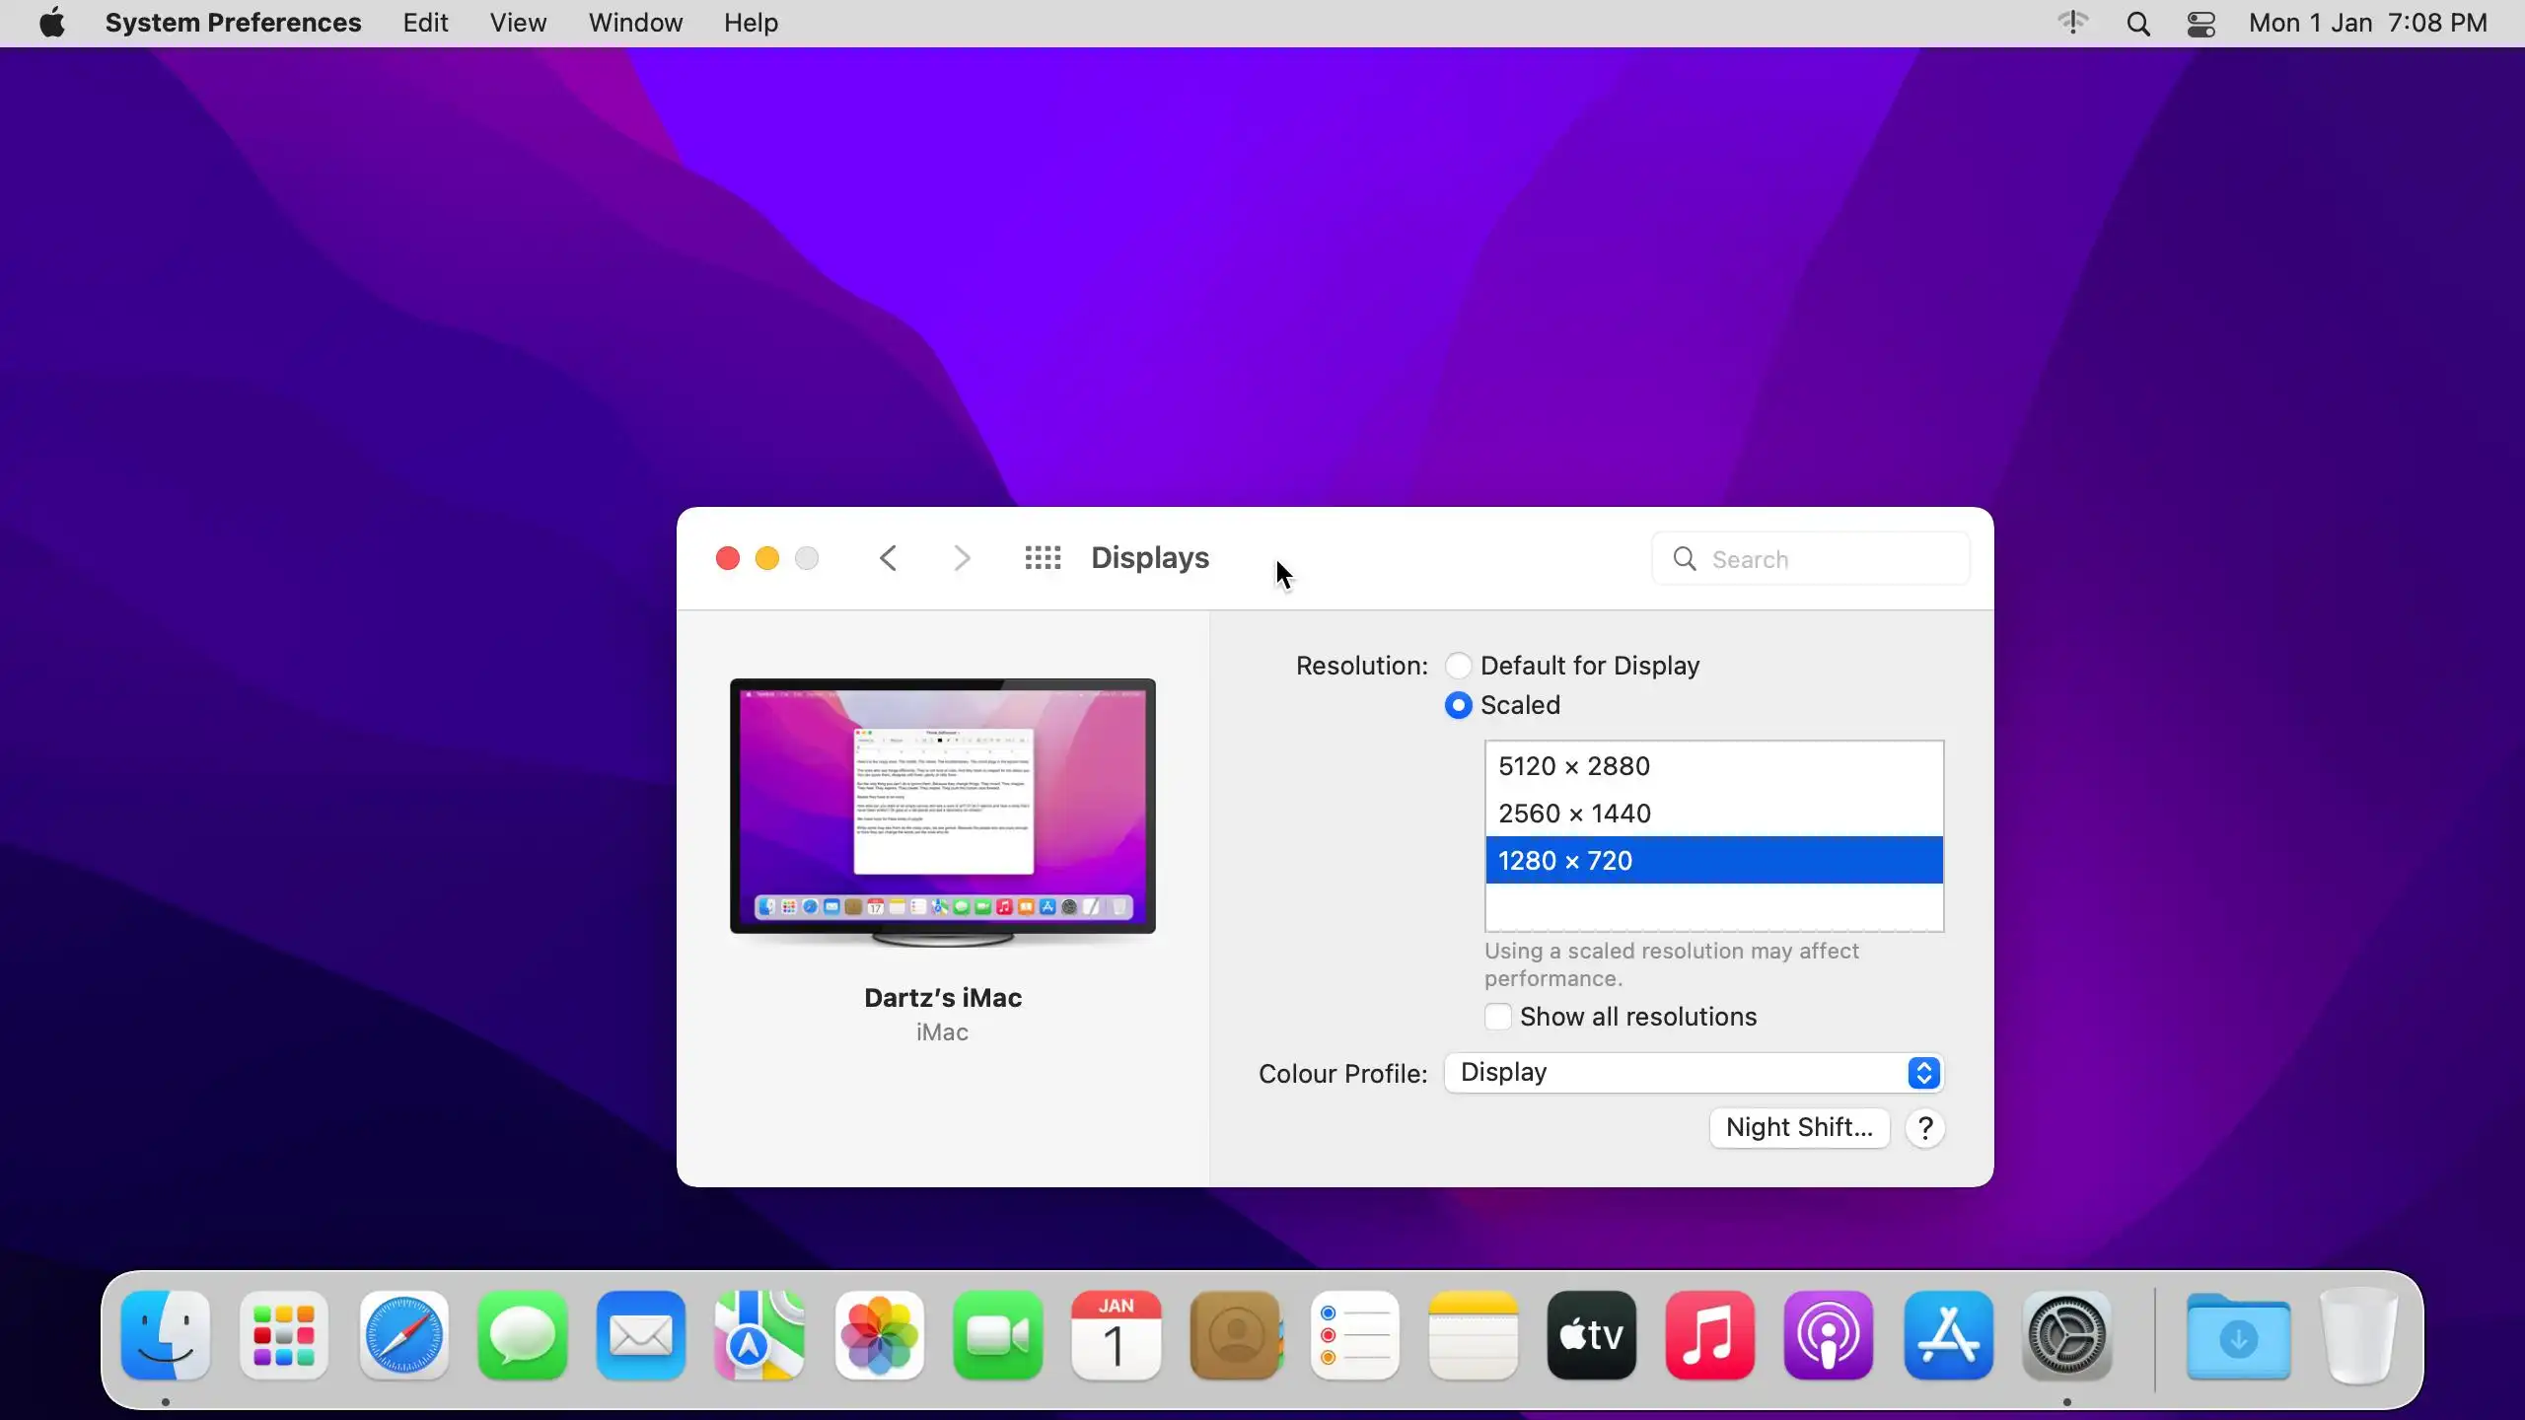Select the Default for Display radio button
The width and height of the screenshot is (2525, 1420).
coord(1458,666)
